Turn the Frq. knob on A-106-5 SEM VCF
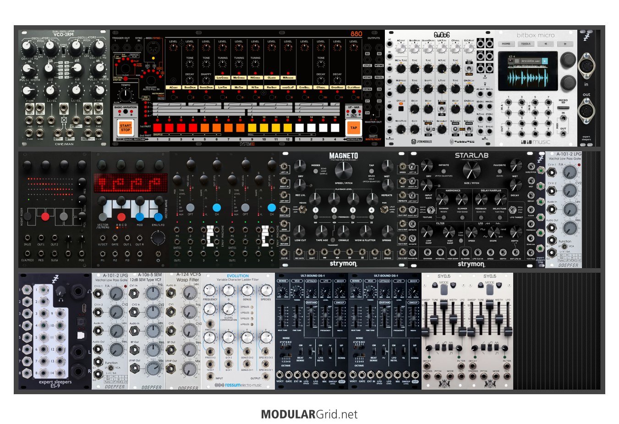The height and width of the screenshot is (424, 619). click(x=153, y=294)
